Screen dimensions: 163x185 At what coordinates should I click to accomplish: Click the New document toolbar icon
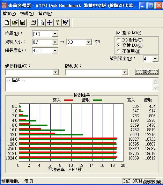7,22
